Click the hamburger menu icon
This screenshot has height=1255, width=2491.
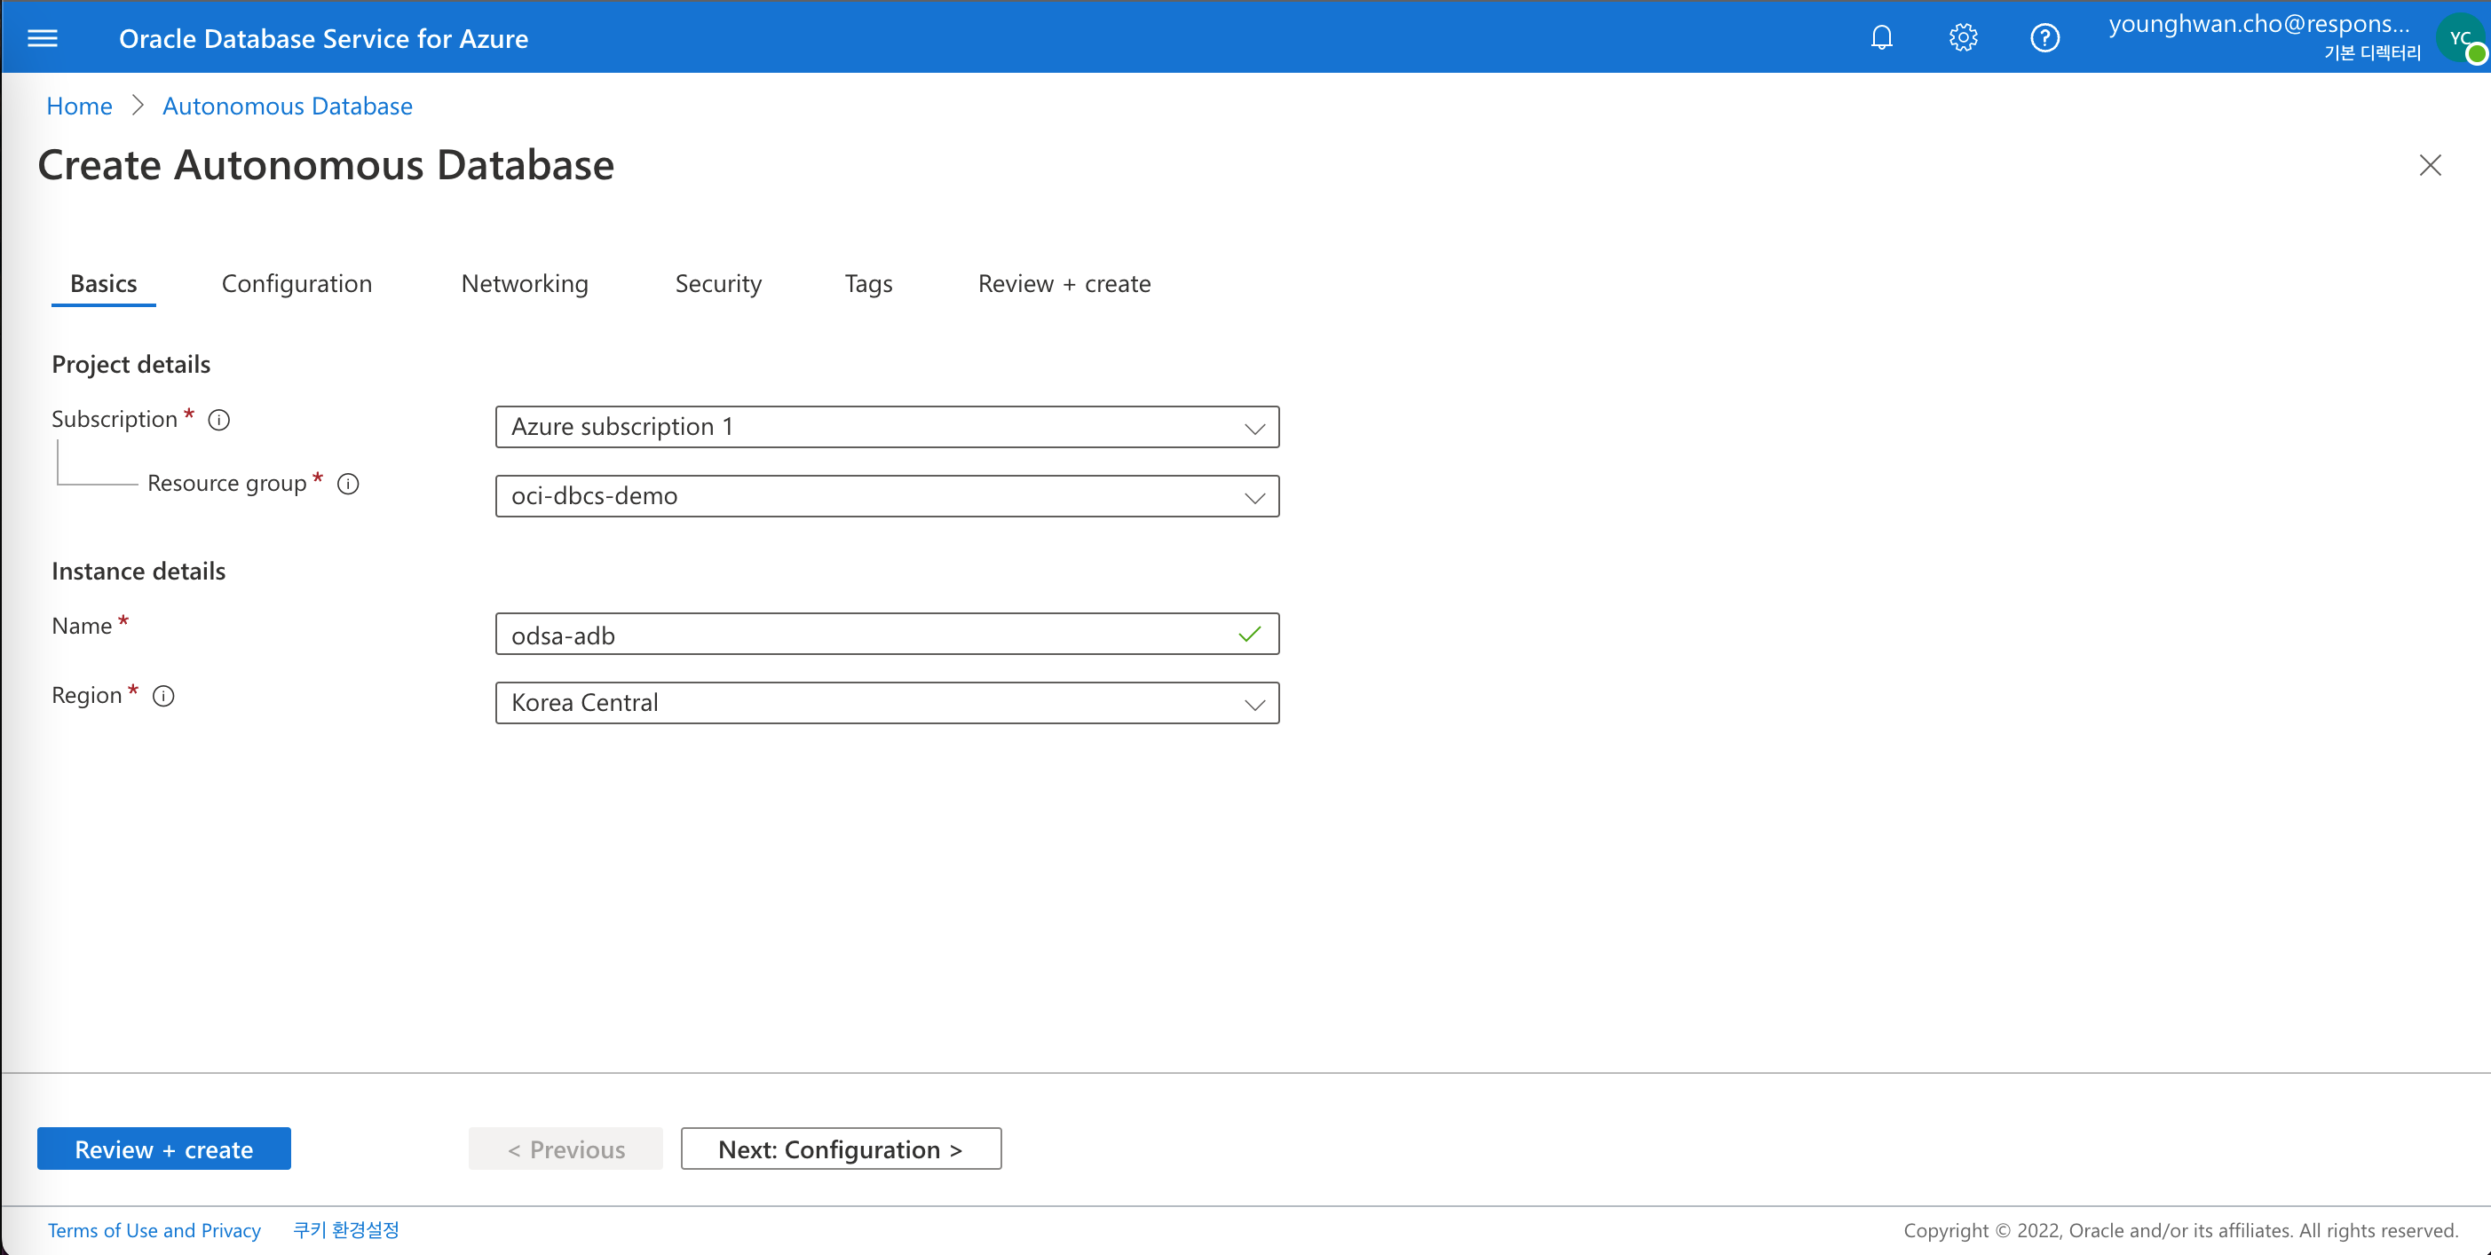(43, 38)
